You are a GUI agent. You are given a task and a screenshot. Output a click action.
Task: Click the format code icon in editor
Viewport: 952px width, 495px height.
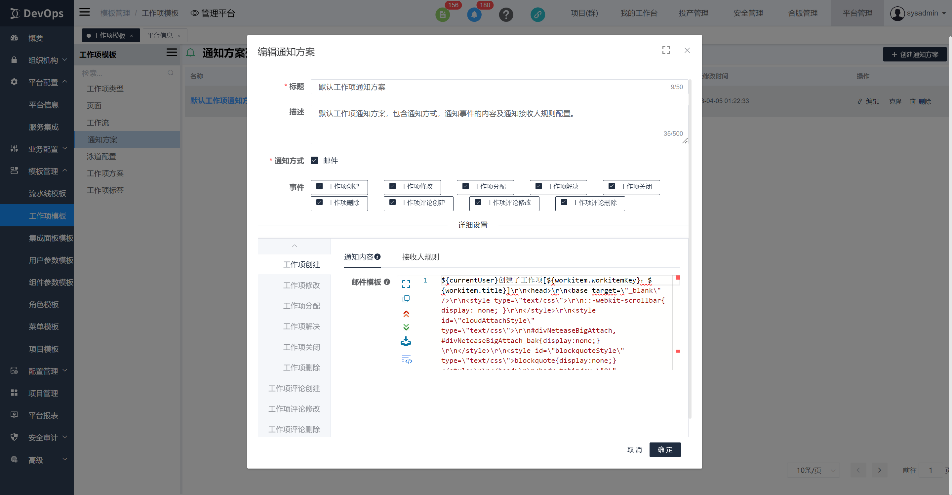tap(407, 360)
